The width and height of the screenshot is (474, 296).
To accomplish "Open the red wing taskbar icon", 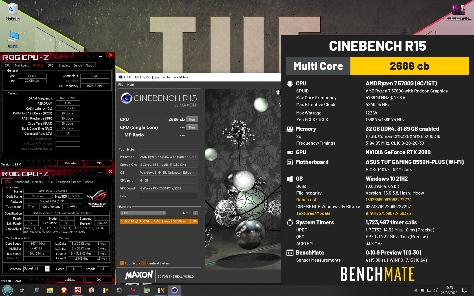I will [133, 290].
